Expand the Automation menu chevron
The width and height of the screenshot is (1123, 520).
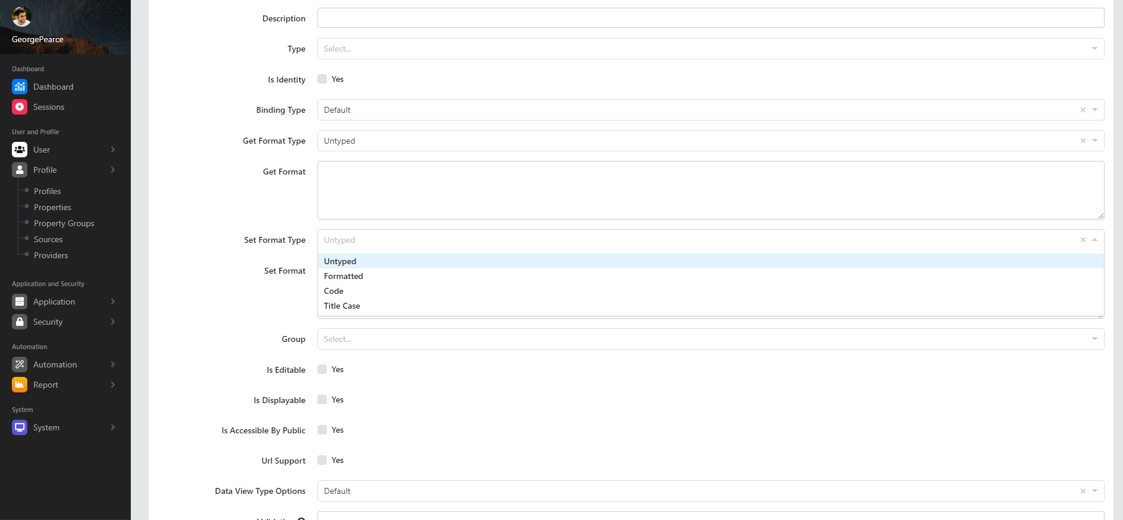(113, 364)
